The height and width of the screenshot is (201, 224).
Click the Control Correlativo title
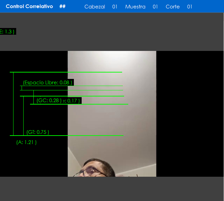click(x=29, y=6)
